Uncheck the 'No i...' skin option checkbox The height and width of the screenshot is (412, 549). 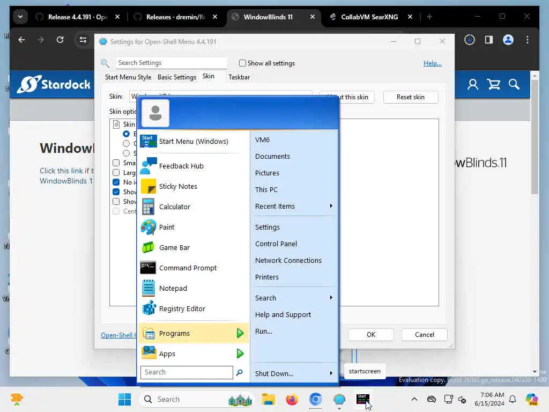point(116,182)
